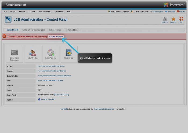Click the Documentation row label
The width and height of the screenshot is (188, 133).
tap(12, 76)
